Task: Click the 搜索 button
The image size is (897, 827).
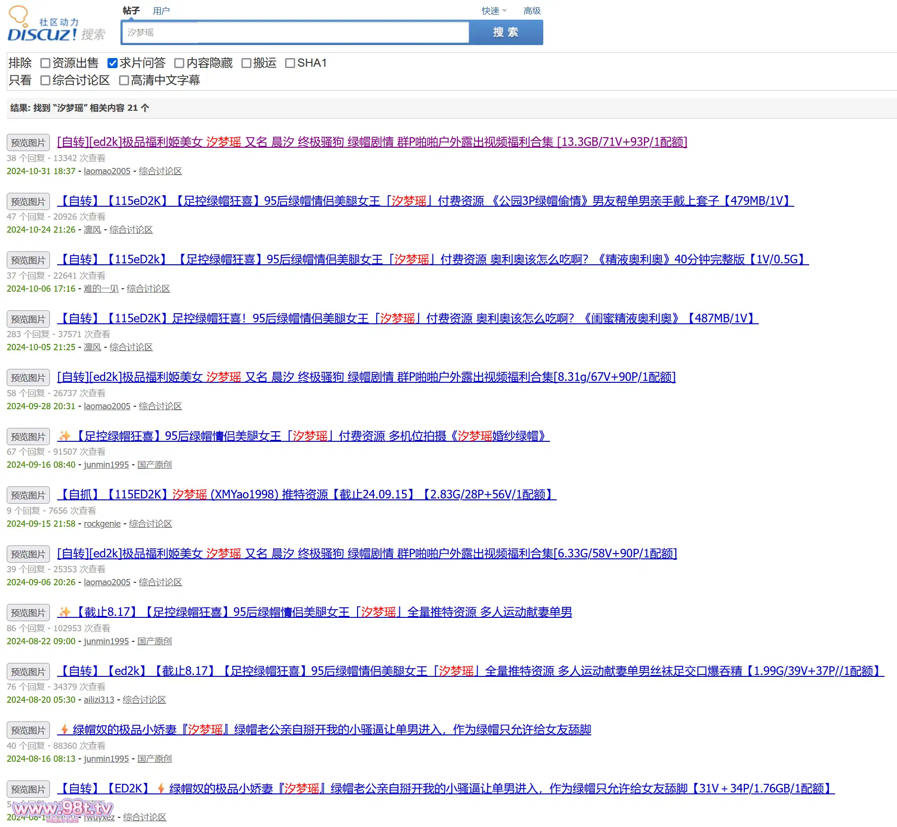Action: coord(506,32)
